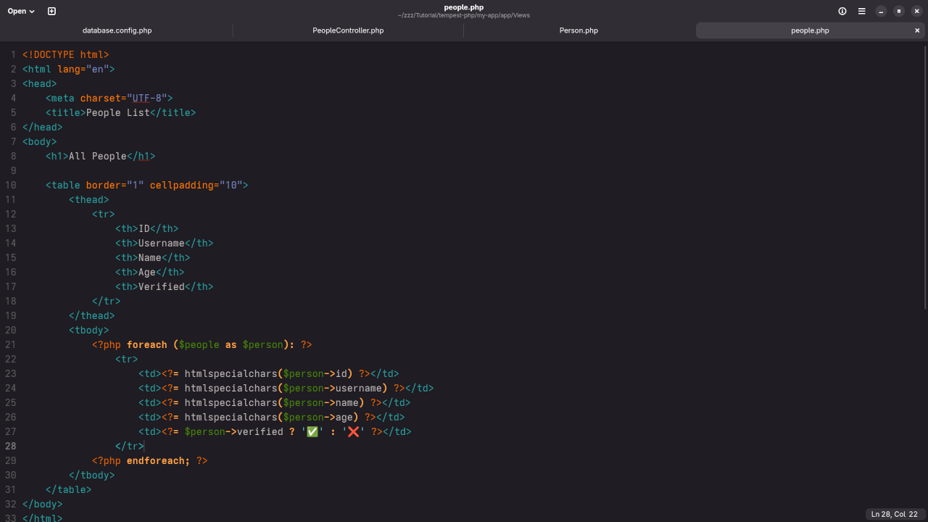Select the people.php tab

810,30
